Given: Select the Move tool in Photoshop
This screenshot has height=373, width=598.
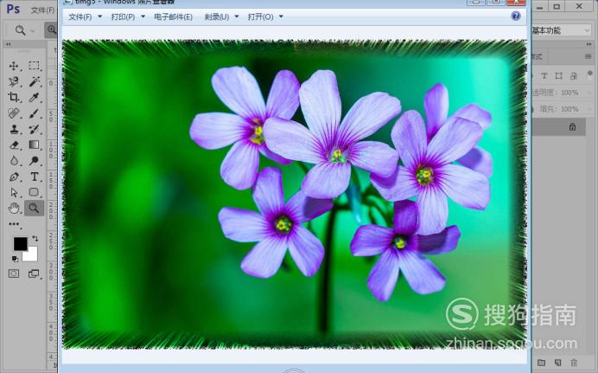Looking at the screenshot, I should click(14, 66).
